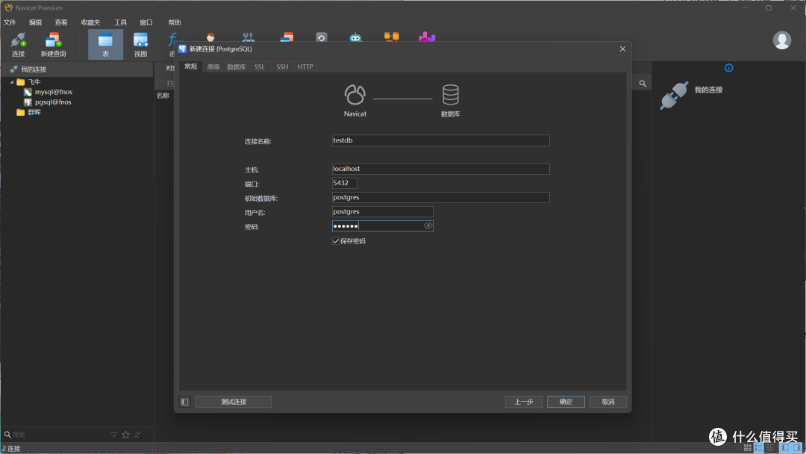This screenshot has width=806, height=454.
Task: Click the '2 连接' status bar text
Action: point(10,448)
